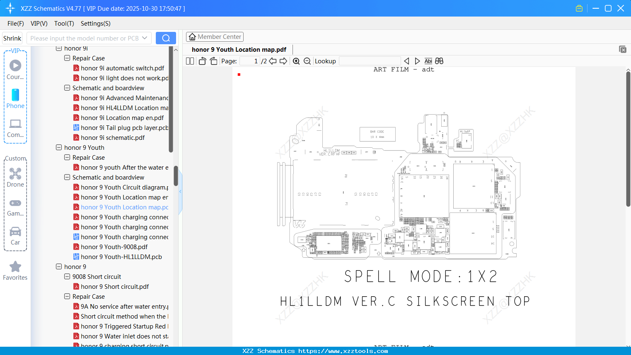631x355 pixels.
Task: Click the binoculars search icon
Action: (x=439, y=61)
